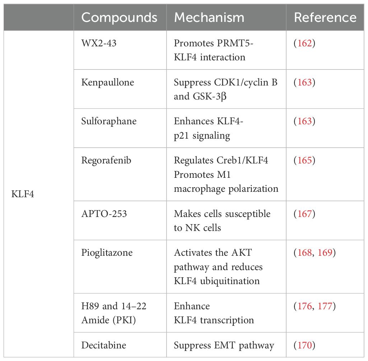The image size is (368, 361).
Task: Click the "Makes cells susceptible to NK cells" text
Action: point(222,221)
